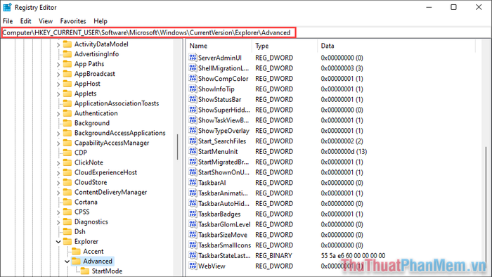492x277 pixels.
Task: Expand the Authentication key
Action: [x=58, y=114]
